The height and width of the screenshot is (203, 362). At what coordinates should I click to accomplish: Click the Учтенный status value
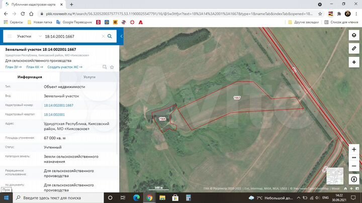53,147
